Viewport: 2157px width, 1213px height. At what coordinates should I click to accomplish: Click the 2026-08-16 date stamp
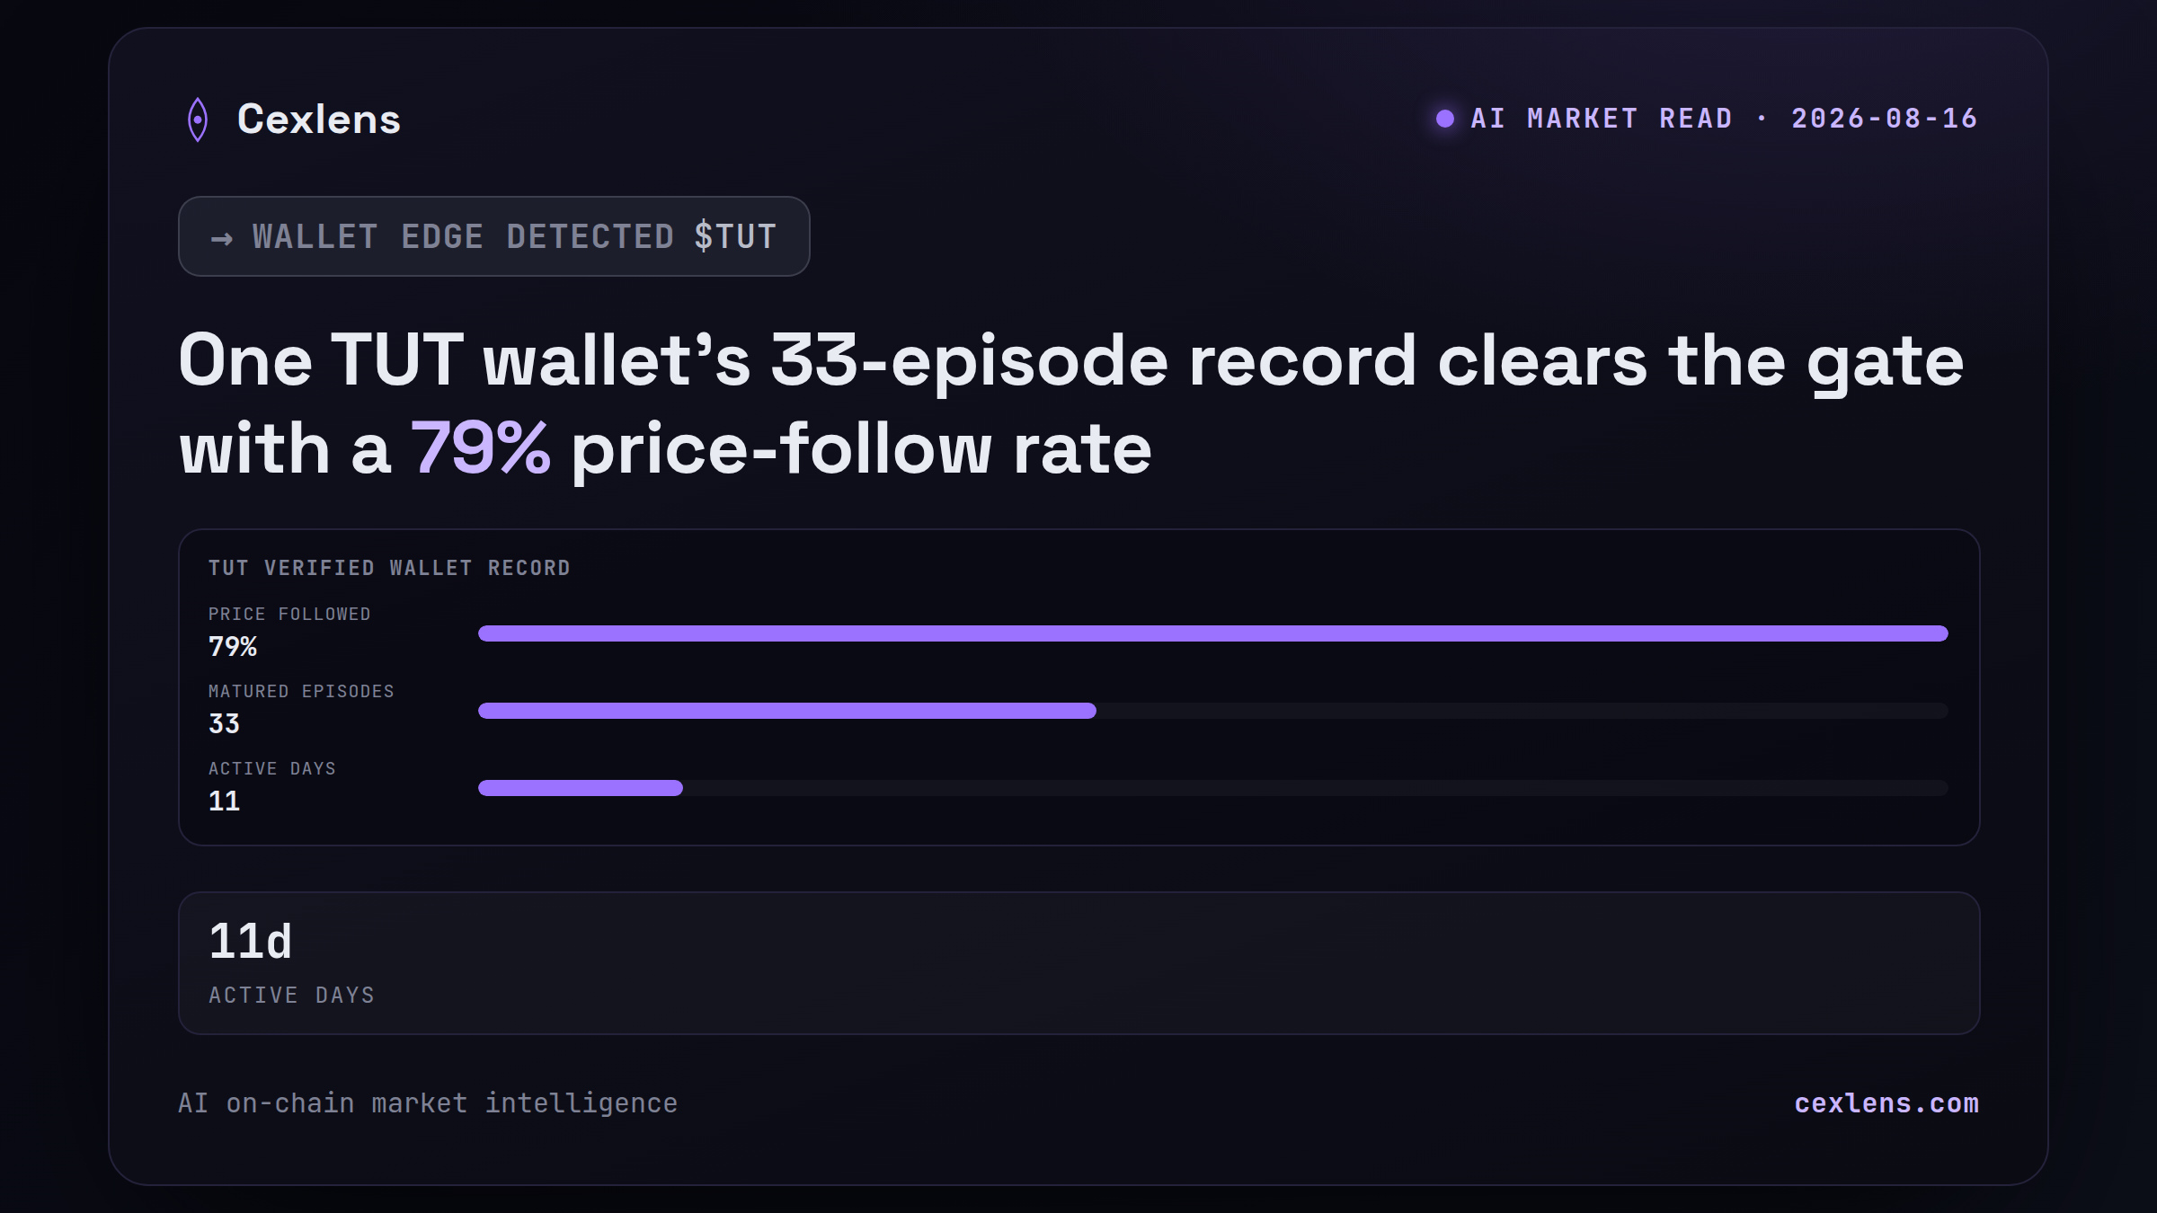[1885, 119]
